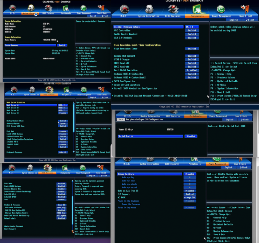Click gear icon in System Information screen
The height and width of the screenshot is (243, 259).
pyautogui.click(x=31, y=8)
